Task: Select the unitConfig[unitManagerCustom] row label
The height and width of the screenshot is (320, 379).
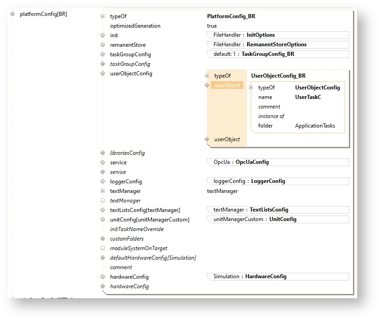Action: (x=150, y=220)
